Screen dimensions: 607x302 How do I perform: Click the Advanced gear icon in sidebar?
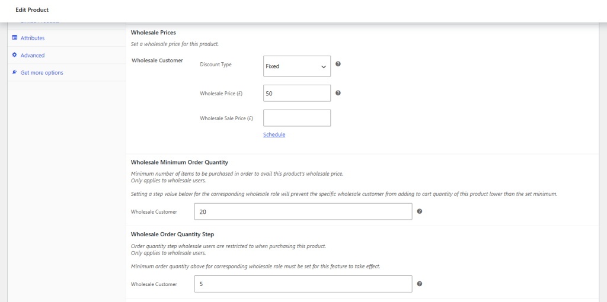tap(15, 55)
